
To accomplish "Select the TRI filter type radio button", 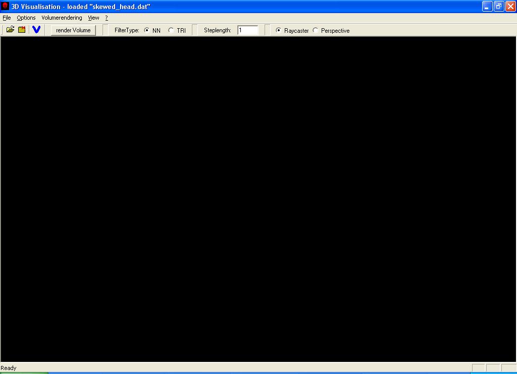I will (x=171, y=30).
